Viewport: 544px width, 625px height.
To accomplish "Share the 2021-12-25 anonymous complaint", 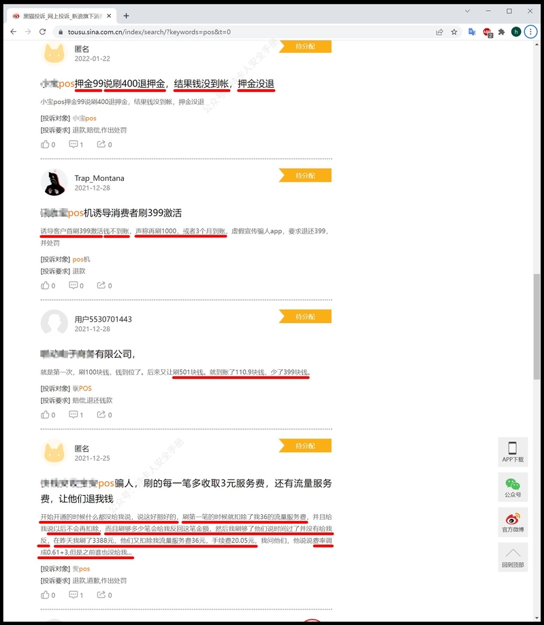I will (x=105, y=594).
